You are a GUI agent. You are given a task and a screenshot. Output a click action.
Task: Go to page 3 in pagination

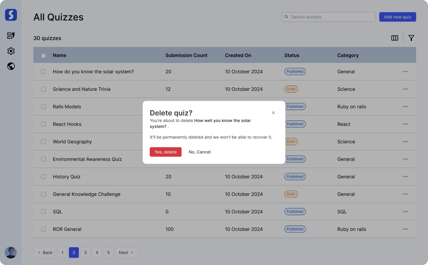click(x=85, y=253)
